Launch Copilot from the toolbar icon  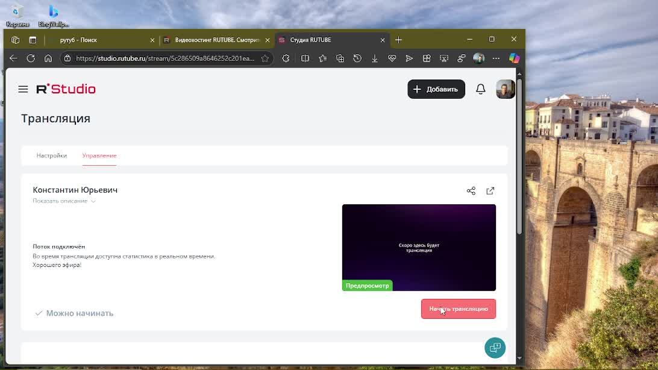(x=514, y=58)
